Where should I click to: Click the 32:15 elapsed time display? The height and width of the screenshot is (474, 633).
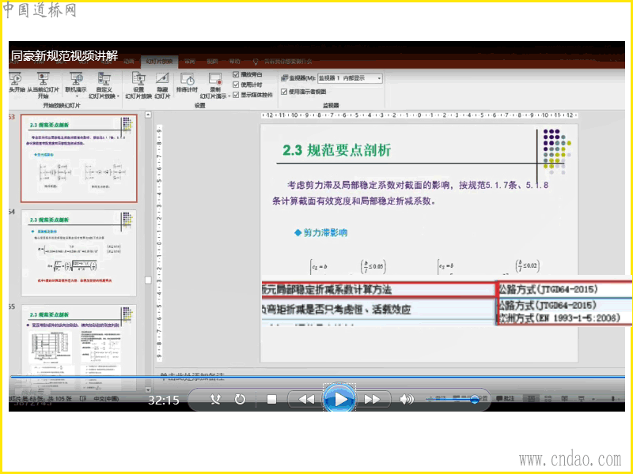coord(164,400)
